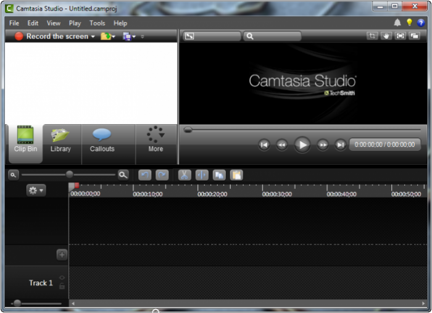Click the step backward button
Screen dimensions: 432x313
click(x=282, y=145)
